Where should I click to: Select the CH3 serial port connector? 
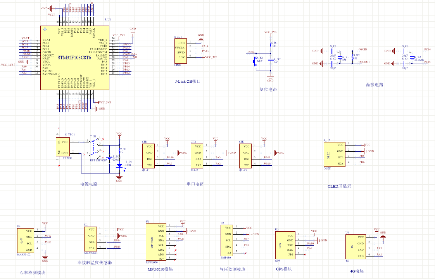point(245,156)
